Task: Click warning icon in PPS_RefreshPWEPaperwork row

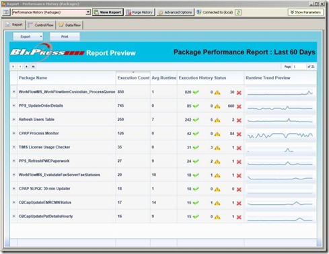Action: (217, 162)
